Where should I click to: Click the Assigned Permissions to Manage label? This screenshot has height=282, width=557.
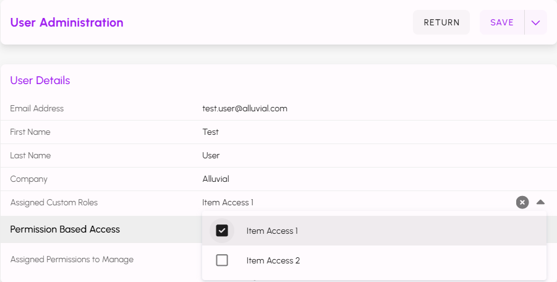click(72, 260)
